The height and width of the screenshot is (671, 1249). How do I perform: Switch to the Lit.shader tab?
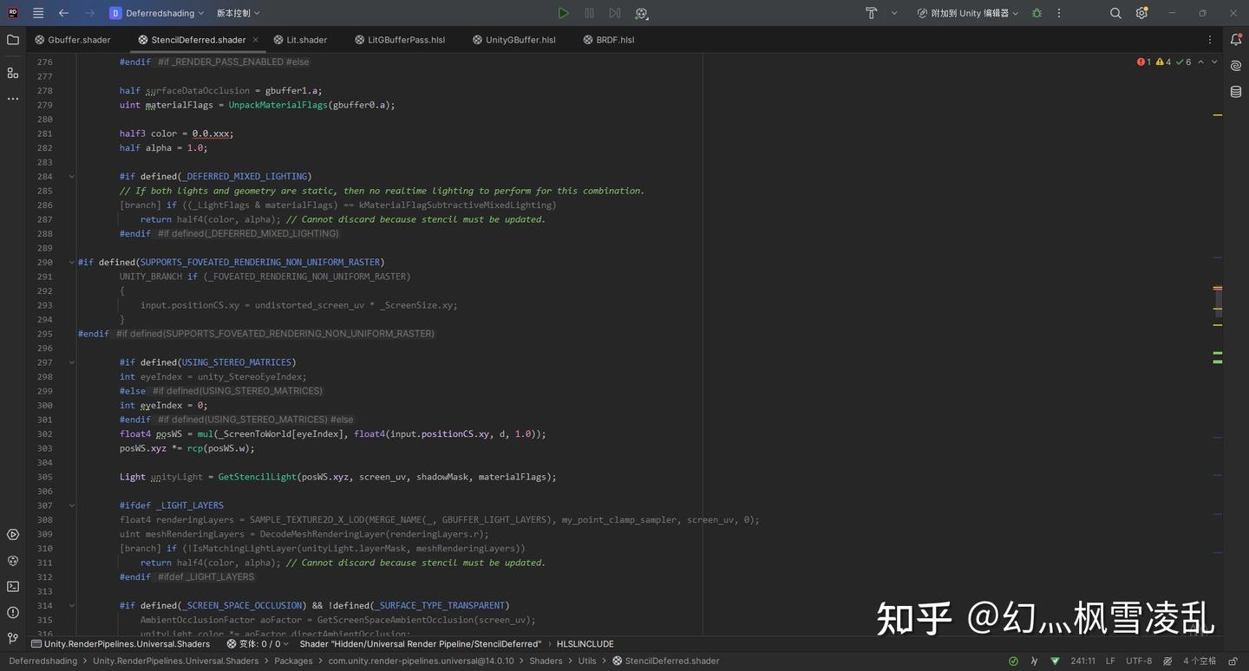coord(300,40)
